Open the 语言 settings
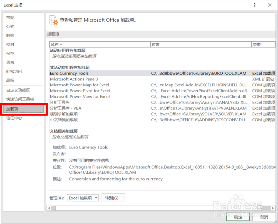Image resolution: width=278 pixels, height=224 pixels. [10, 62]
